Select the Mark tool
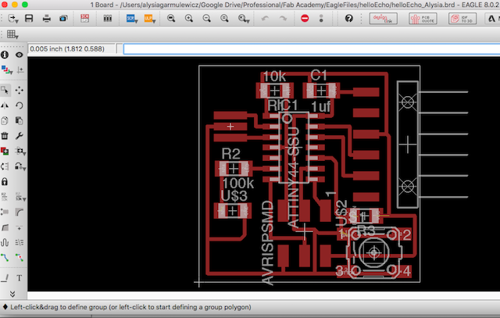The height and width of the screenshot is (318, 500). tap(20, 70)
